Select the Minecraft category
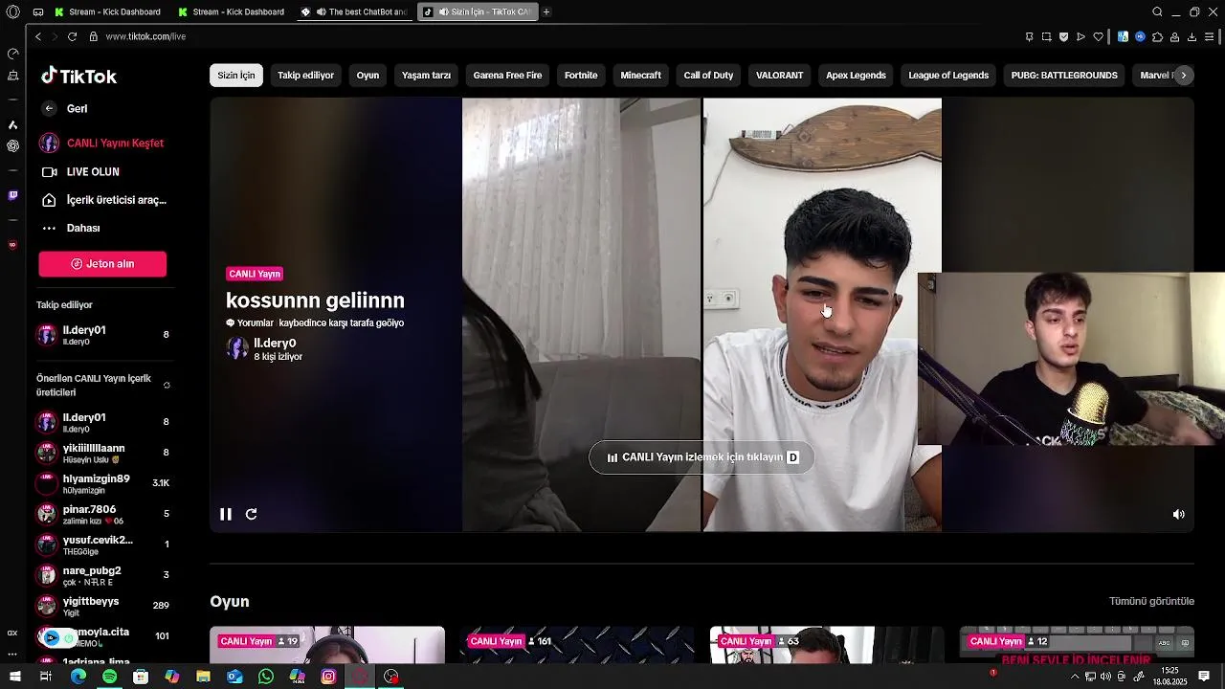The image size is (1225, 689). [640, 76]
